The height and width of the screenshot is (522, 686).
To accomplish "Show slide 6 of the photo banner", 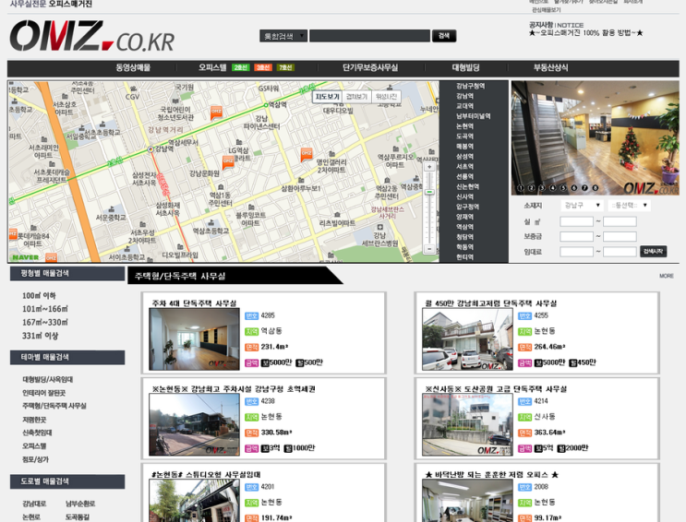I will click(x=574, y=188).
